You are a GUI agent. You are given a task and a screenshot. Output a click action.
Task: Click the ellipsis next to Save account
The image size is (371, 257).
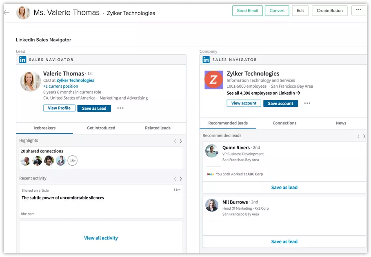[x=307, y=104]
